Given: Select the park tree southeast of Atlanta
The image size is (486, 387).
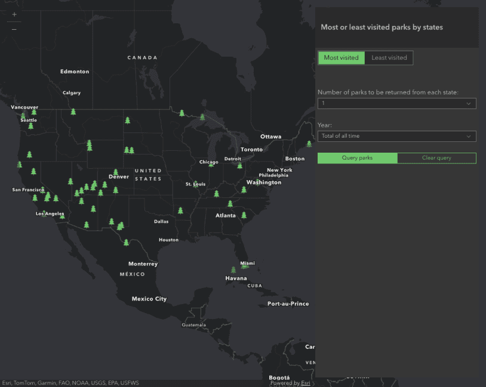Looking at the screenshot, I should [244, 215].
